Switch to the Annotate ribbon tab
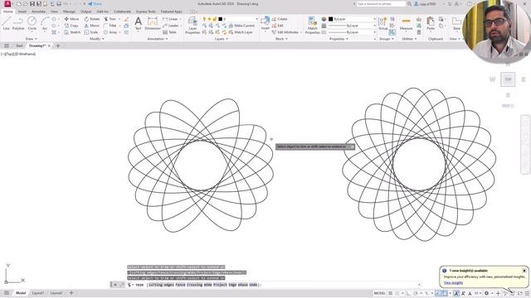This screenshot has height=298, width=531. [x=38, y=12]
